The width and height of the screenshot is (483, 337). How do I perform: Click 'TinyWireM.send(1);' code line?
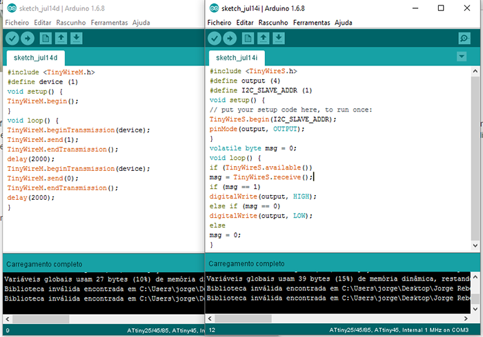click(43, 140)
